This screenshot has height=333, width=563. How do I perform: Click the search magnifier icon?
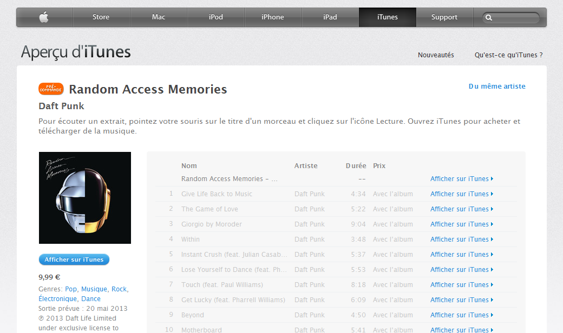[x=489, y=17]
